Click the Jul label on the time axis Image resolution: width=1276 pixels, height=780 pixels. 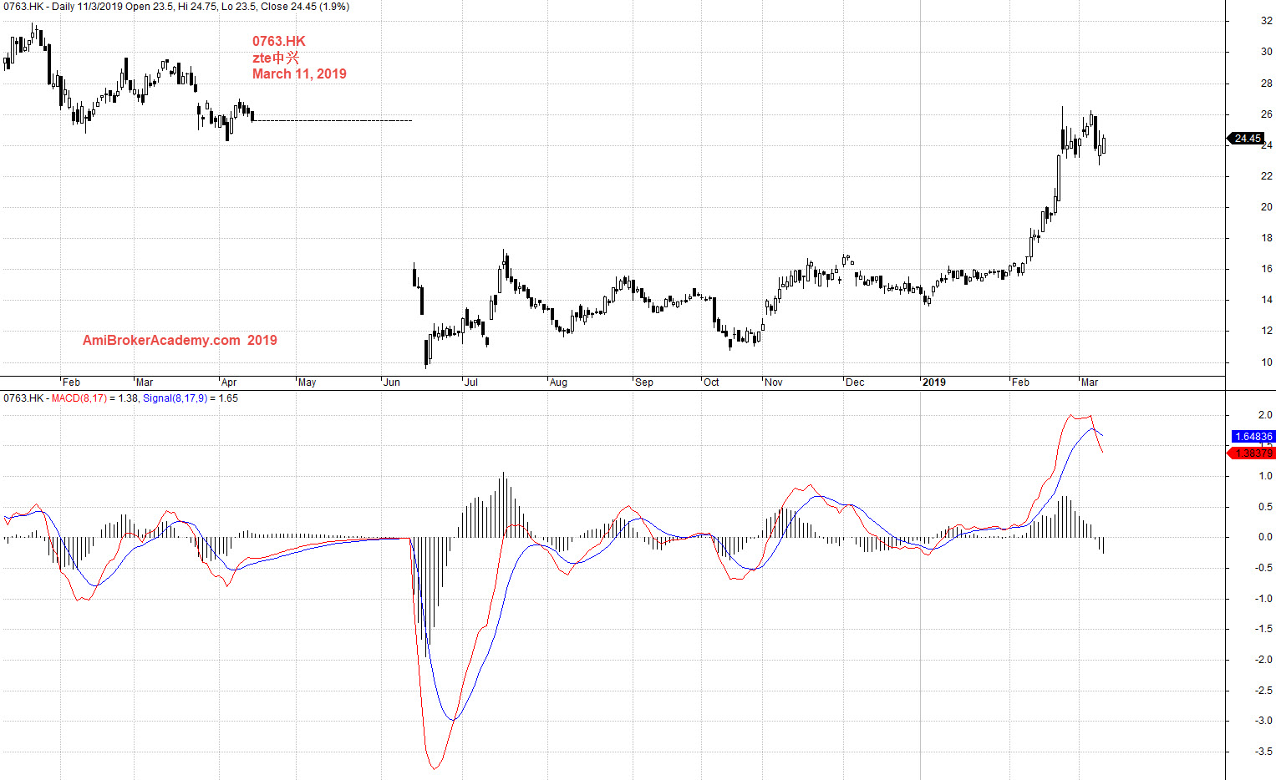tap(471, 382)
